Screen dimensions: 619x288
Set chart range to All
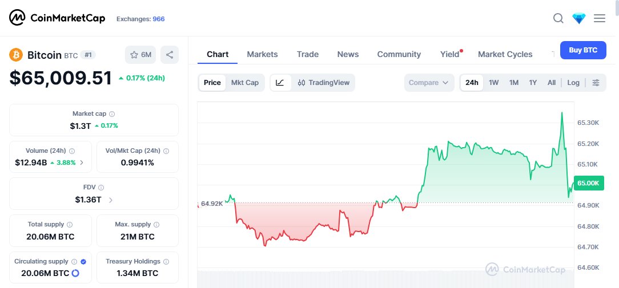point(552,83)
